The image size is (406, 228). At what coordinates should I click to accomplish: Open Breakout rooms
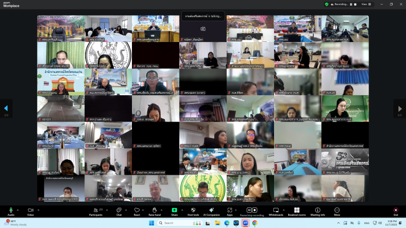(297, 210)
